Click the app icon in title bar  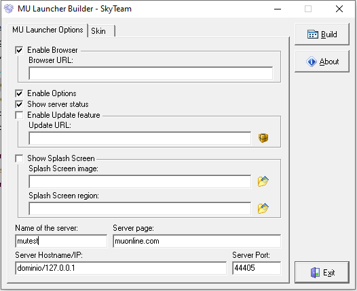9,9
